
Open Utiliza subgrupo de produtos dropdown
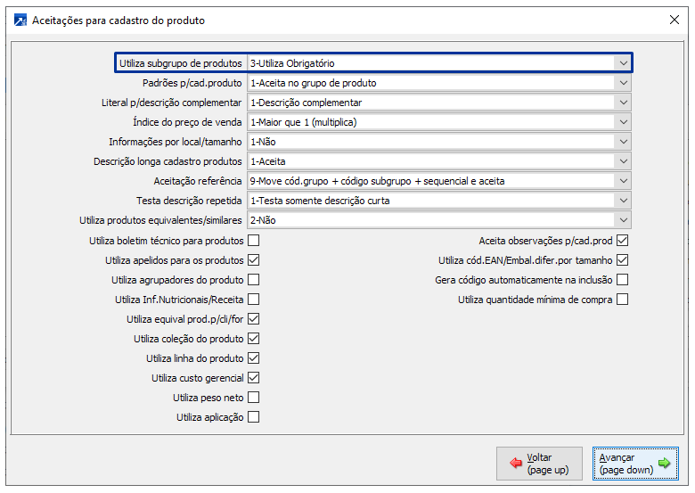pos(622,63)
